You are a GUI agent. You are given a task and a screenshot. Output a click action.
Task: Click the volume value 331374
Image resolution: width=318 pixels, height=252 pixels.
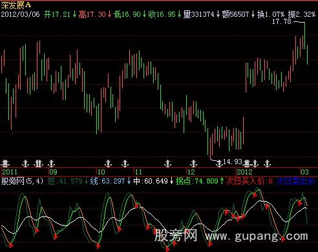(202, 14)
